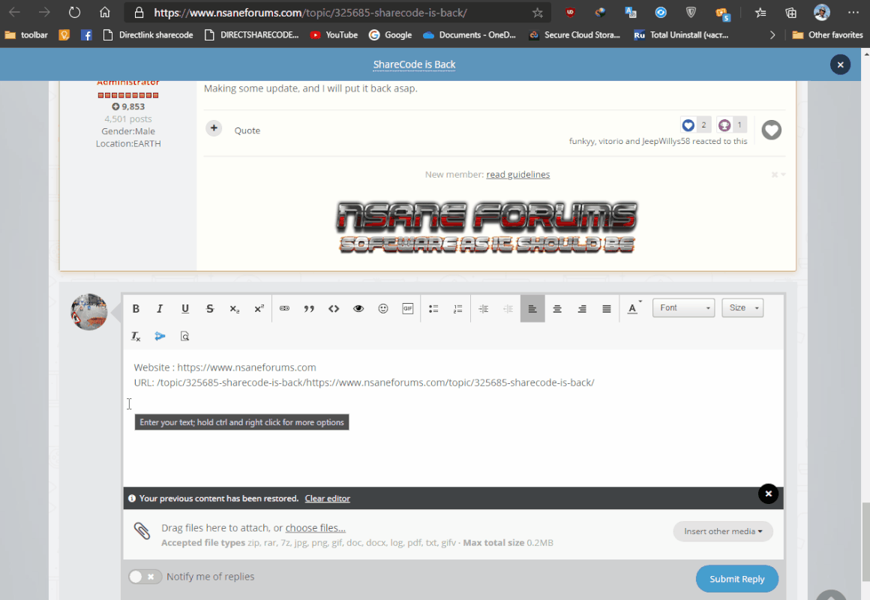Screen dimensions: 870x600
Task: Apply superscript formatting
Action: click(x=259, y=308)
